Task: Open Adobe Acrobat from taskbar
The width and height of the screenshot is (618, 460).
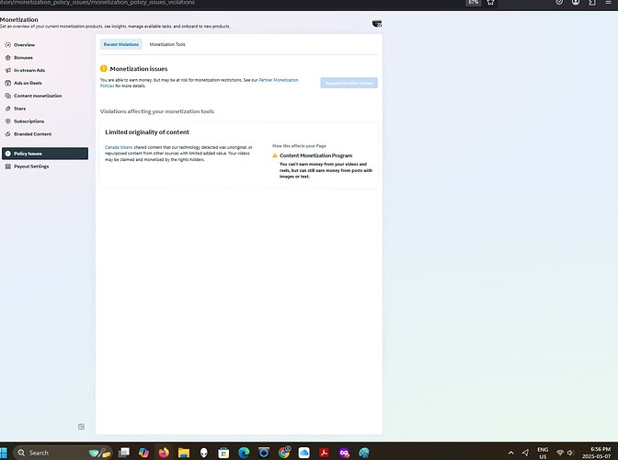Action: pos(324,453)
